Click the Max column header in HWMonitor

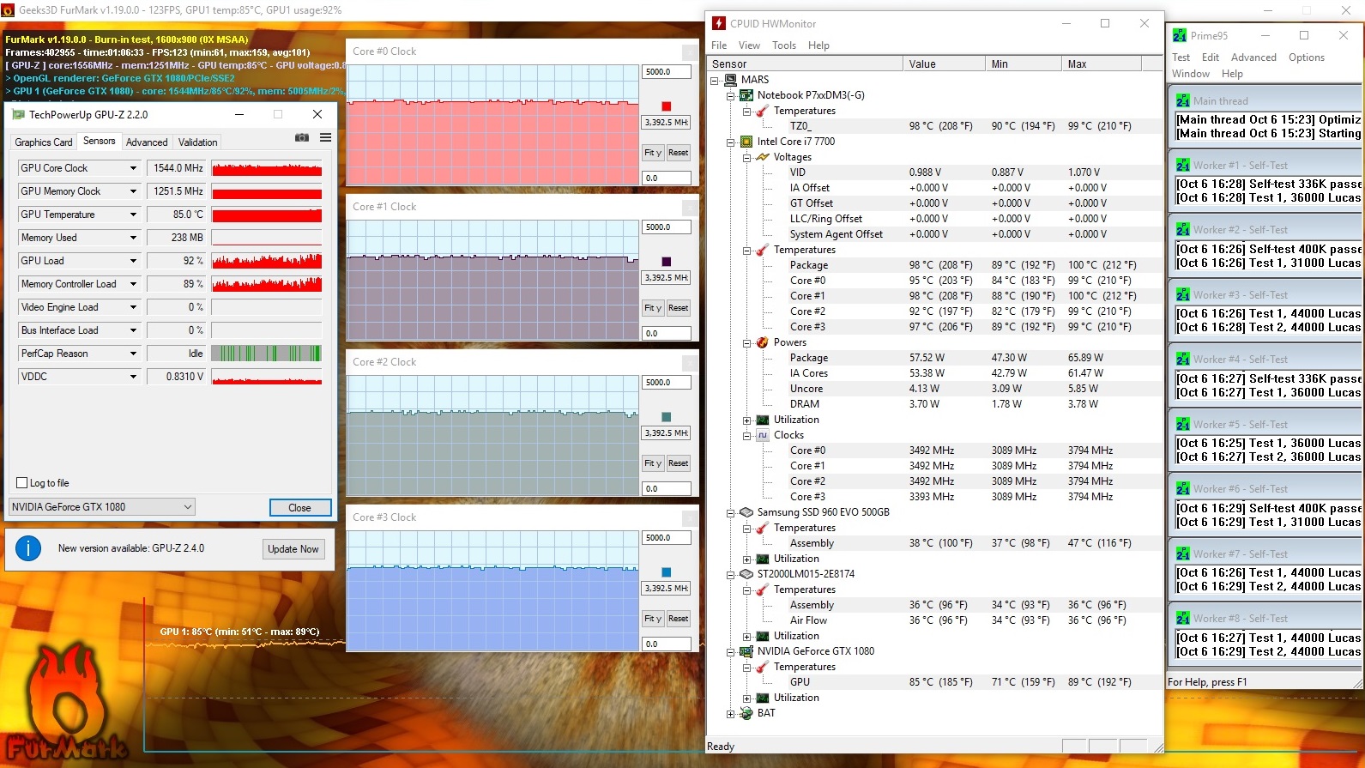point(1102,64)
